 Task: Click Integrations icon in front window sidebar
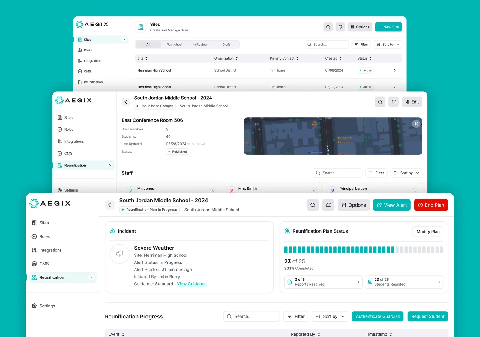(x=34, y=250)
